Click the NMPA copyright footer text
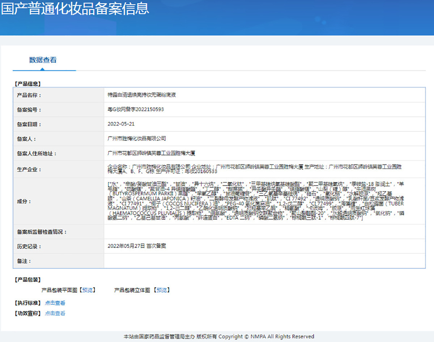Viewport: 434px width, 342px height. [x=219, y=337]
